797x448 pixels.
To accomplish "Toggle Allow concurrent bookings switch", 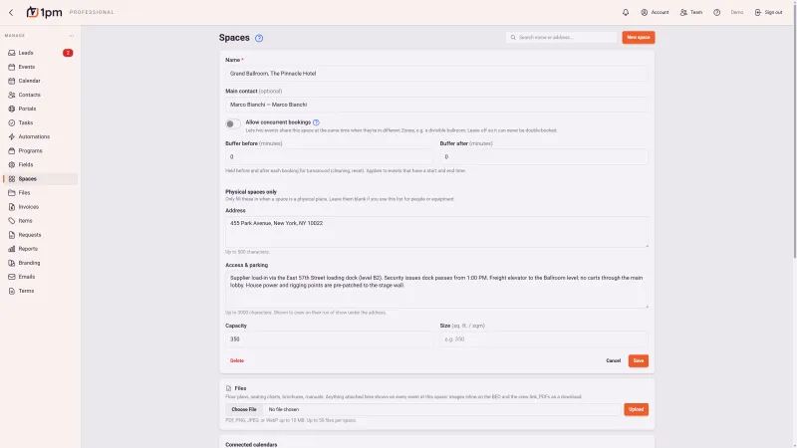I will 233,123.
